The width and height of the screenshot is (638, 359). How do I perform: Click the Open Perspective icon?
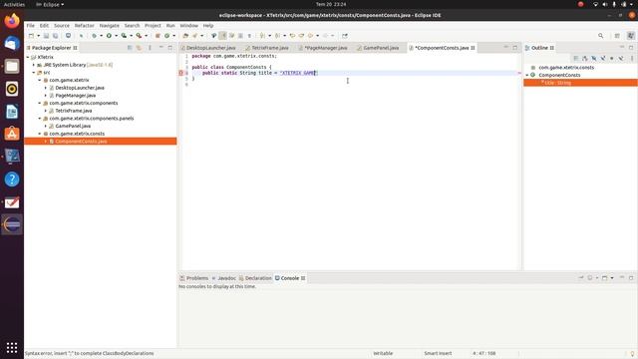(617, 36)
